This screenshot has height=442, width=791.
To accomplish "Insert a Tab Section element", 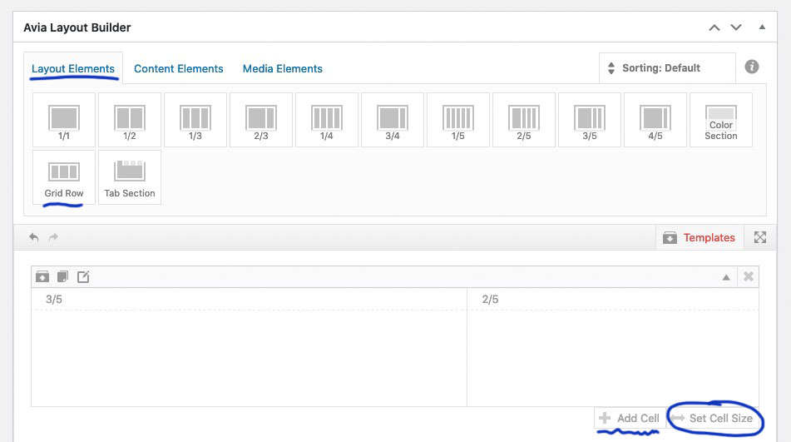I will pyautogui.click(x=130, y=177).
